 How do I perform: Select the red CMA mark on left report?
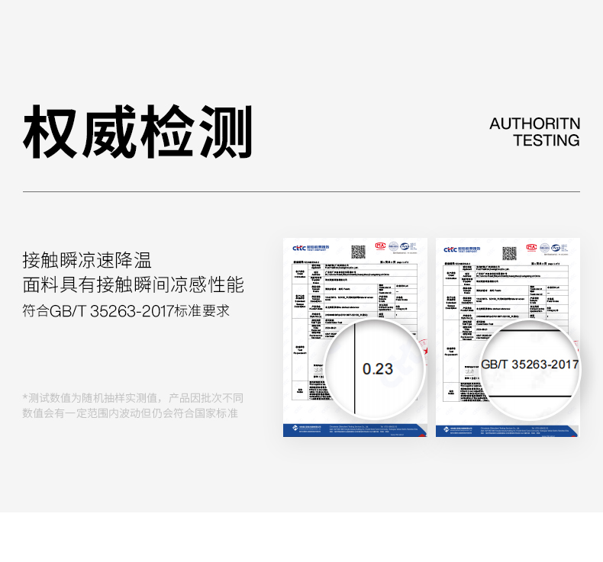point(380,246)
